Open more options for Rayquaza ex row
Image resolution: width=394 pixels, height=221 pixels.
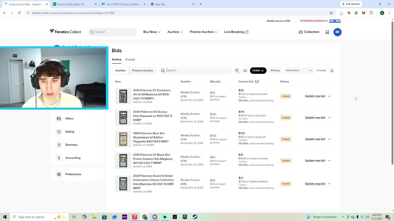tap(329, 118)
